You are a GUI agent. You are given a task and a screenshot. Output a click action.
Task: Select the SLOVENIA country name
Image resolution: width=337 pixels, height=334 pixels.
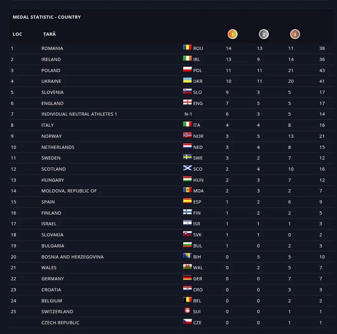[53, 92]
